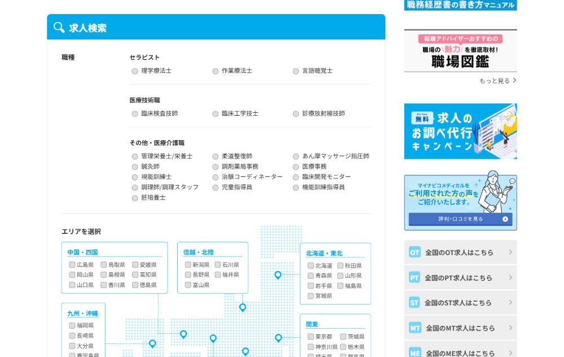Choose 児童指導員 radio button

point(215,188)
